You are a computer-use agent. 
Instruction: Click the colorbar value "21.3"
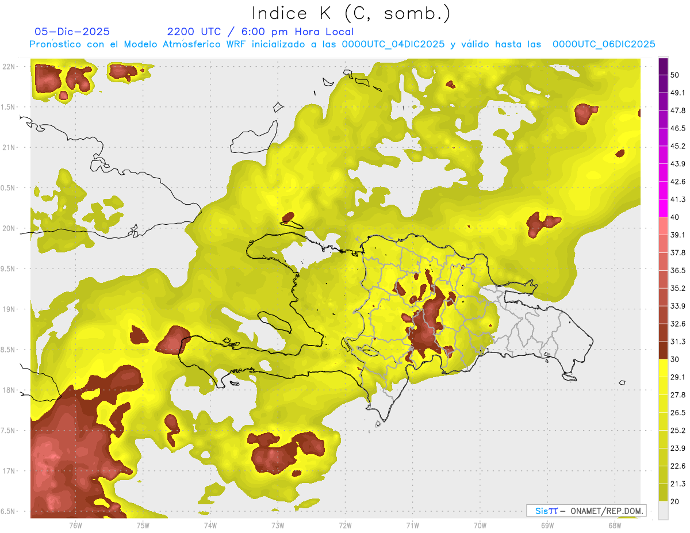click(x=677, y=484)
